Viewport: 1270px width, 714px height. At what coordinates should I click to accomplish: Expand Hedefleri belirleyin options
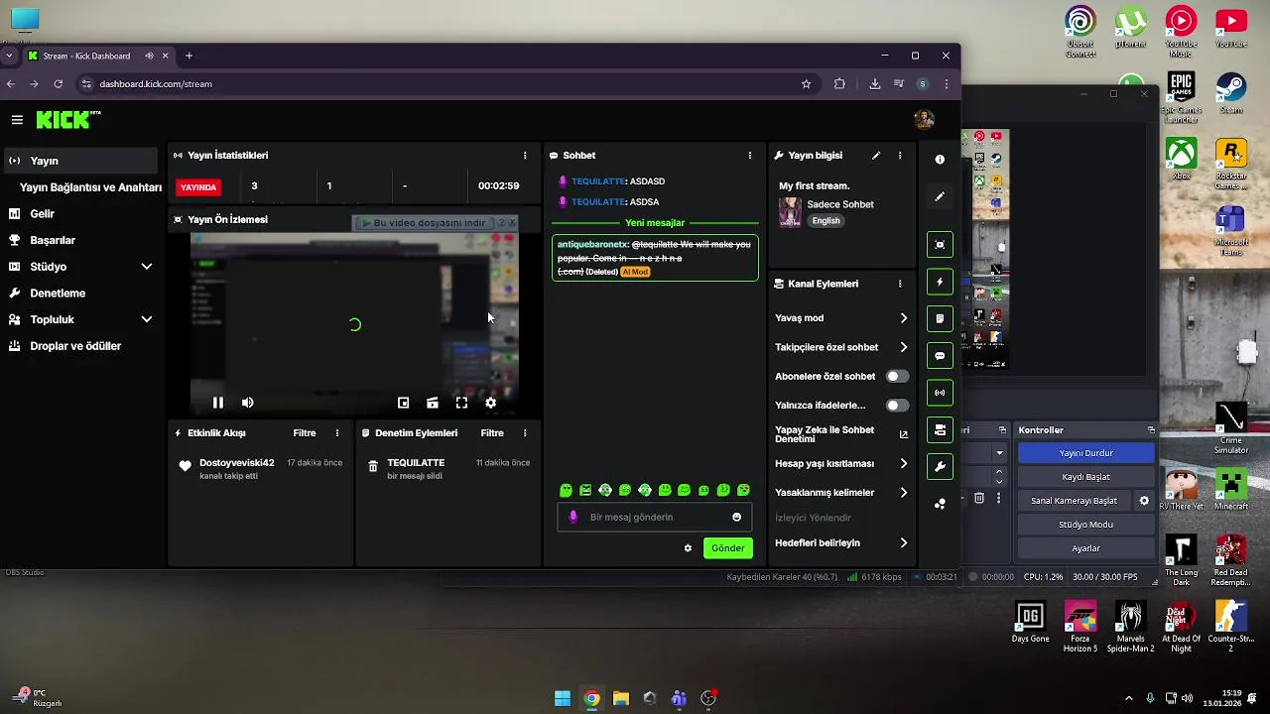tap(903, 543)
